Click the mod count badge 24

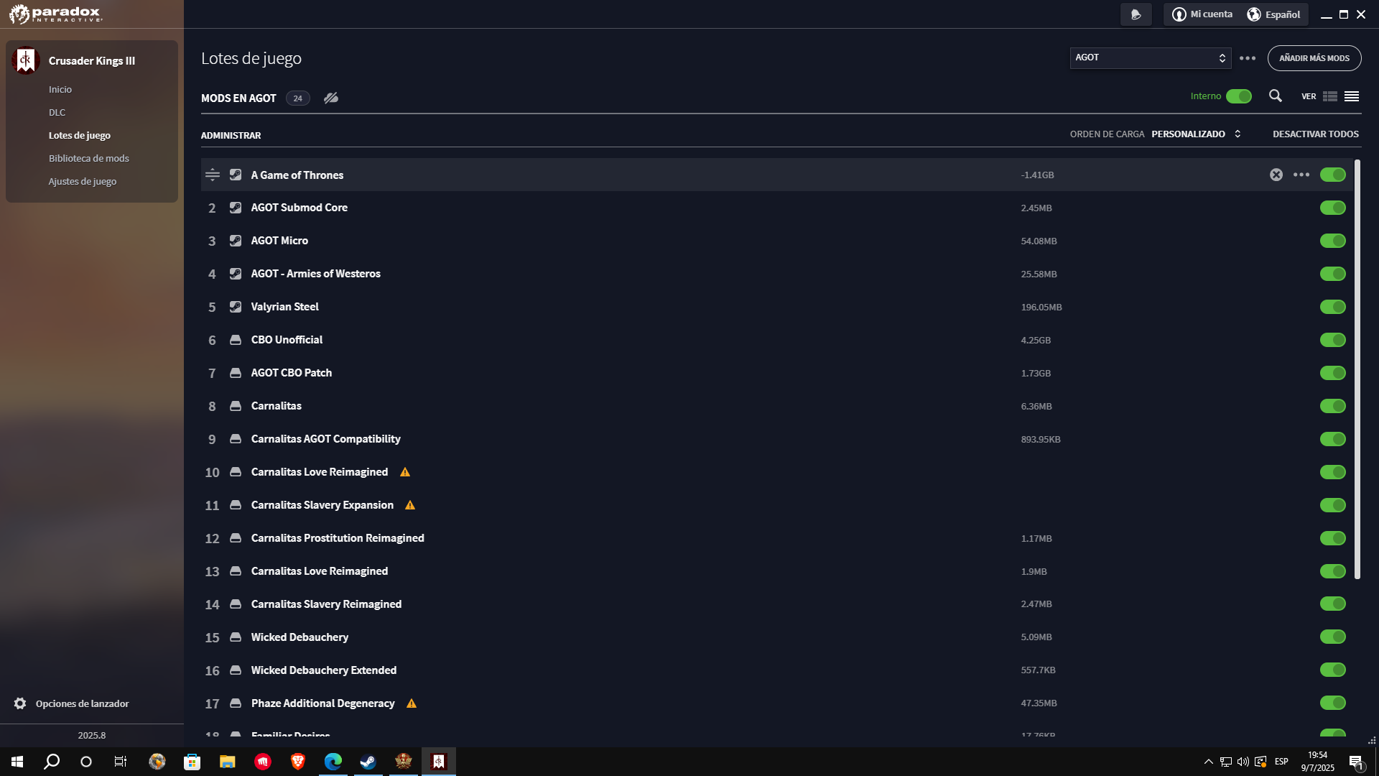pyautogui.click(x=298, y=98)
